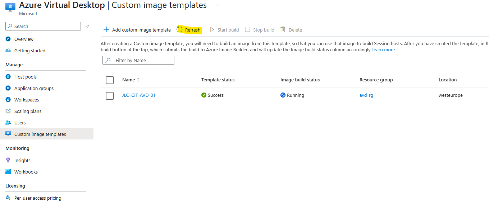
Task: Click the Delete label in toolbar
Action: point(295,30)
